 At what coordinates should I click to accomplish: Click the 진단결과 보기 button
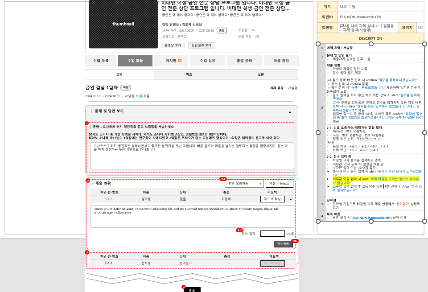coord(202,45)
